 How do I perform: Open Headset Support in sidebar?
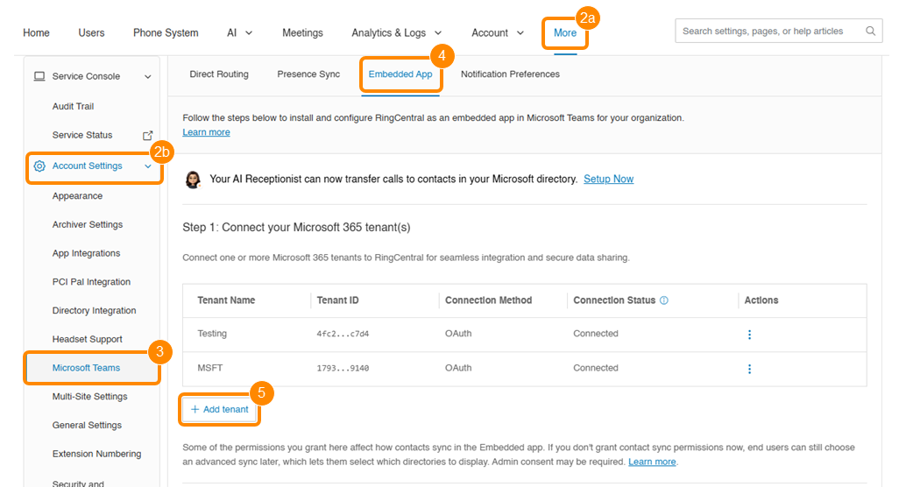(88, 339)
